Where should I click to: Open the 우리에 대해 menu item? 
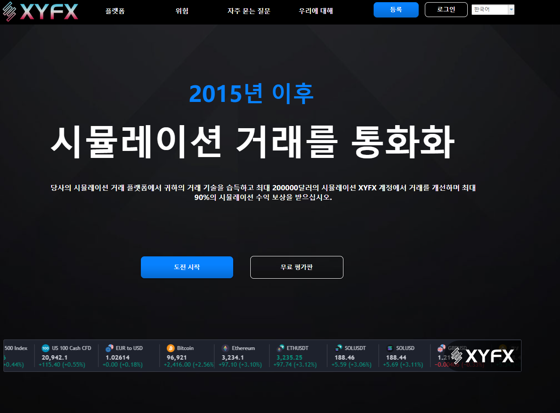click(316, 11)
